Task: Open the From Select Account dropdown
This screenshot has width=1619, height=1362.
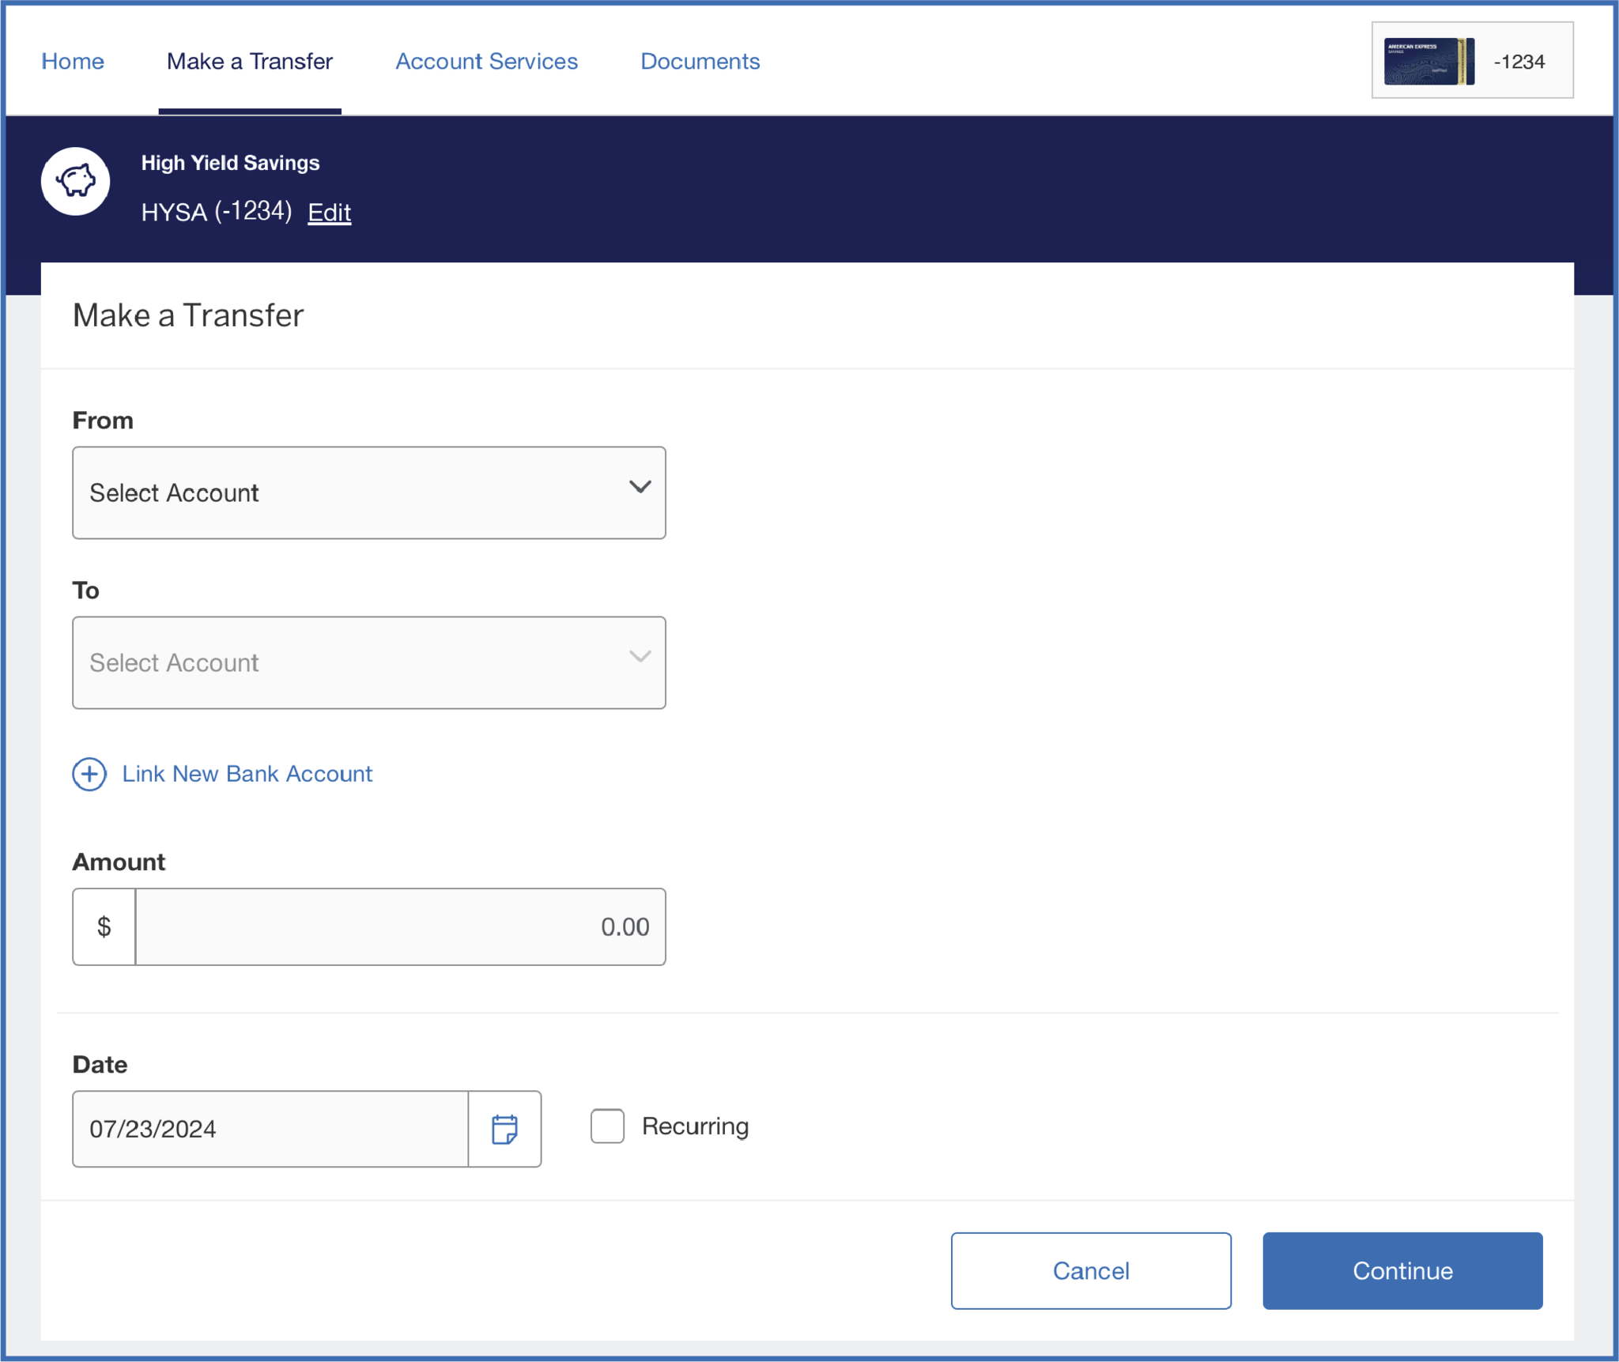Action: (x=368, y=492)
